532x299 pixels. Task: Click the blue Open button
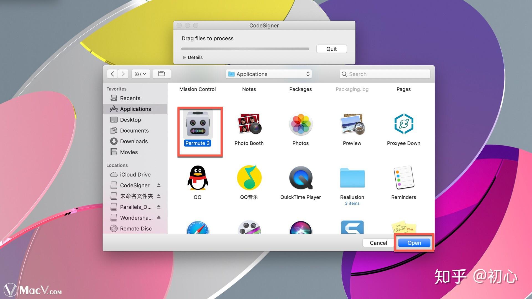414,243
